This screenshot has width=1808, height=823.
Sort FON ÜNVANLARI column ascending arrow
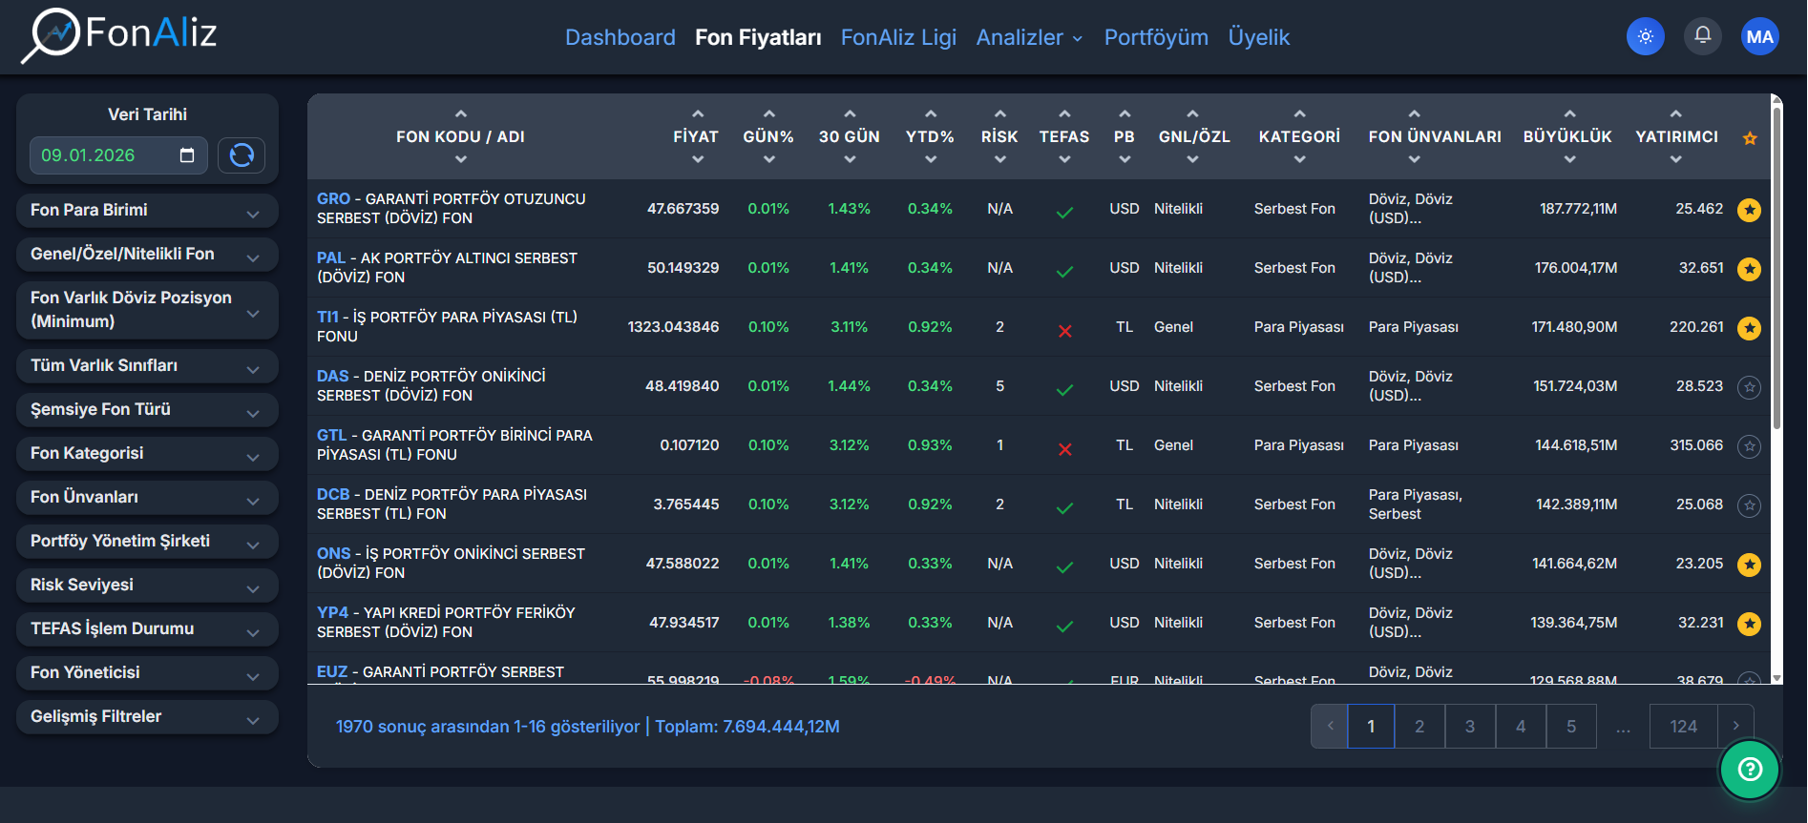tap(1415, 114)
